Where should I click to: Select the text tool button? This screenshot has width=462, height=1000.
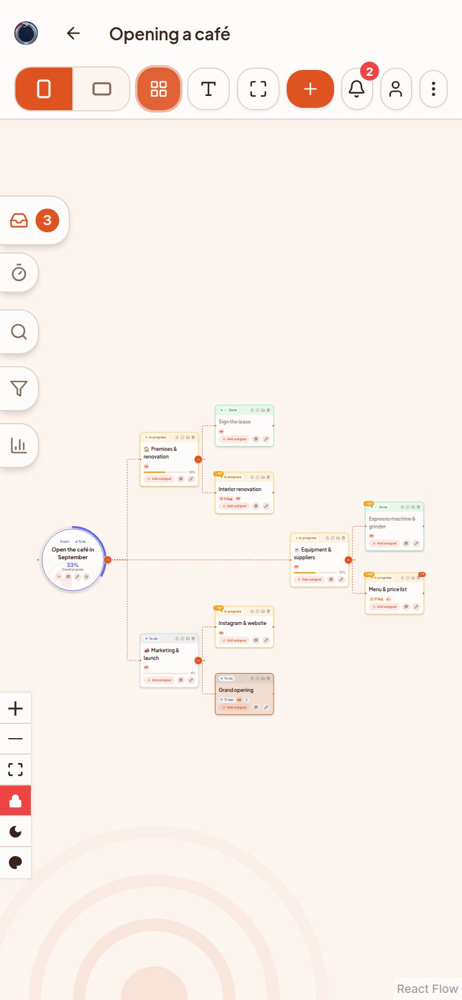coord(208,89)
